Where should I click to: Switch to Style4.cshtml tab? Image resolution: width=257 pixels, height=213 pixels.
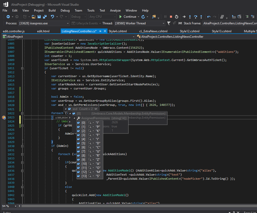pos(118,31)
